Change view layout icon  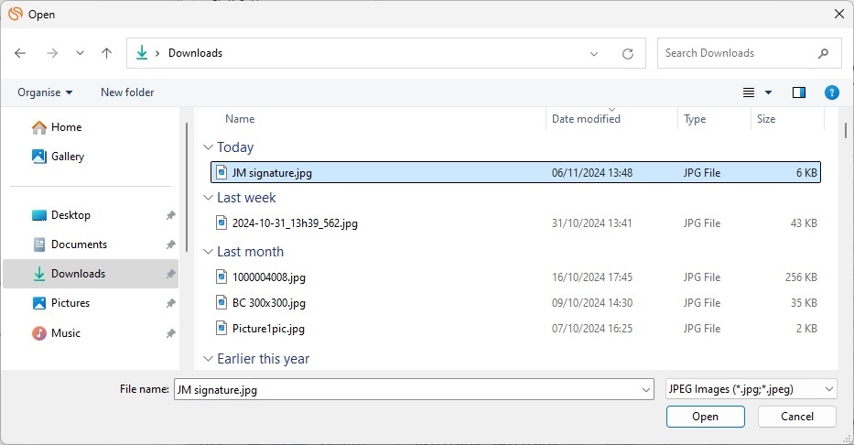coord(749,92)
